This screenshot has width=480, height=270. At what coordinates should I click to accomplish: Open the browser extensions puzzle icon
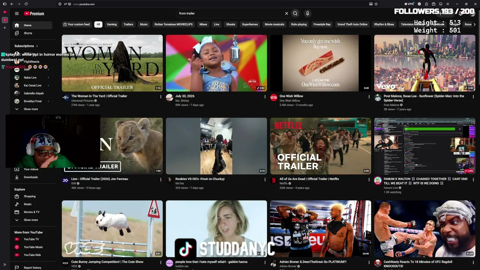pyautogui.click(x=426, y=4)
